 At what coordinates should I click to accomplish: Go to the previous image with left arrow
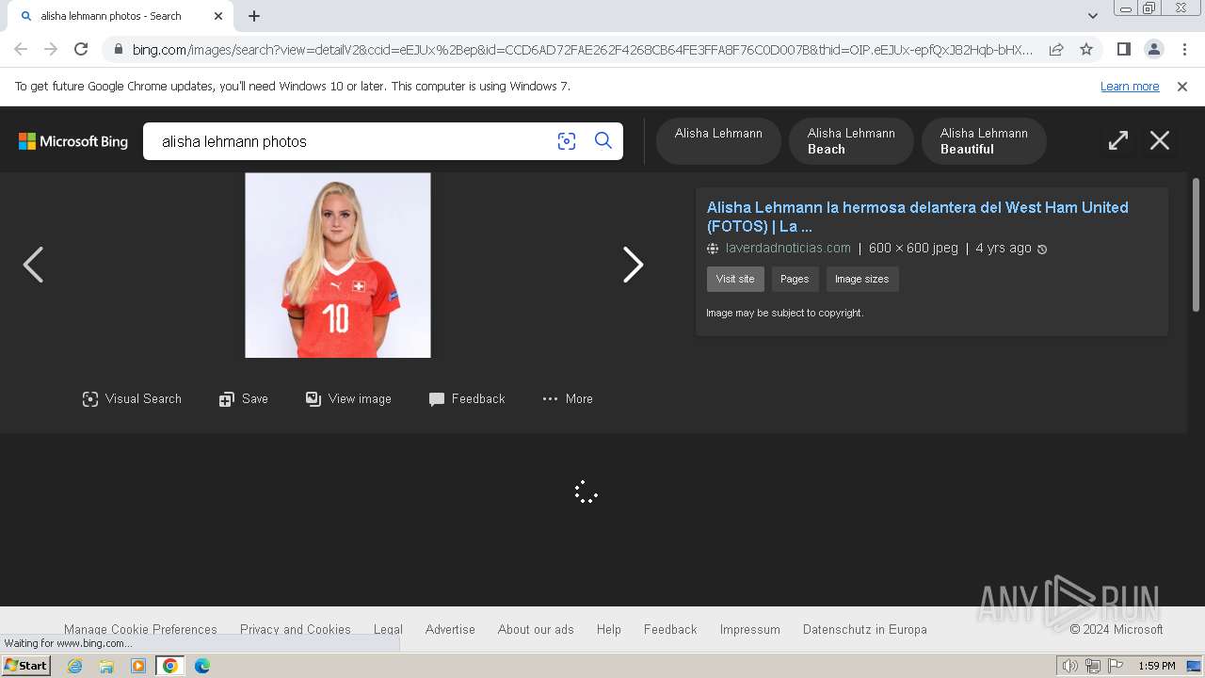coord(33,265)
